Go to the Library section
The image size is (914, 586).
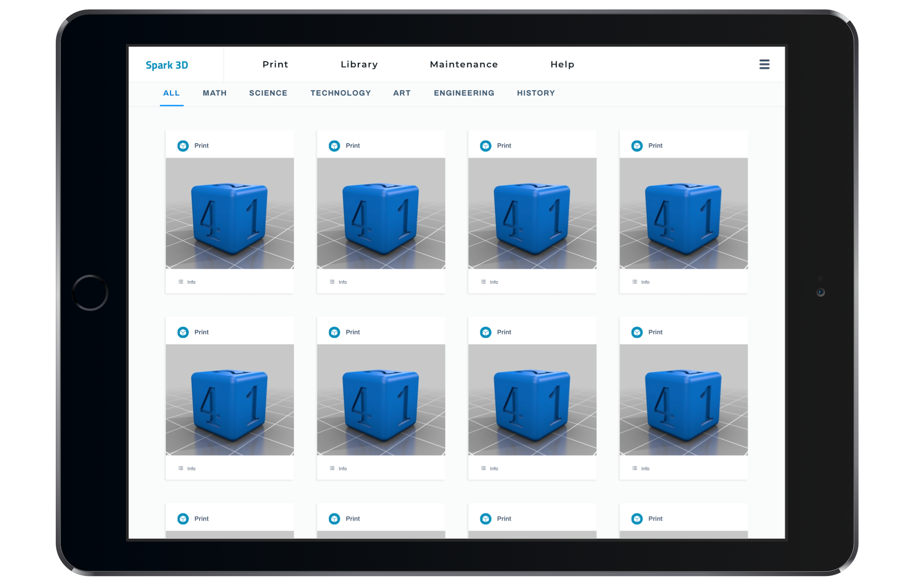point(359,64)
